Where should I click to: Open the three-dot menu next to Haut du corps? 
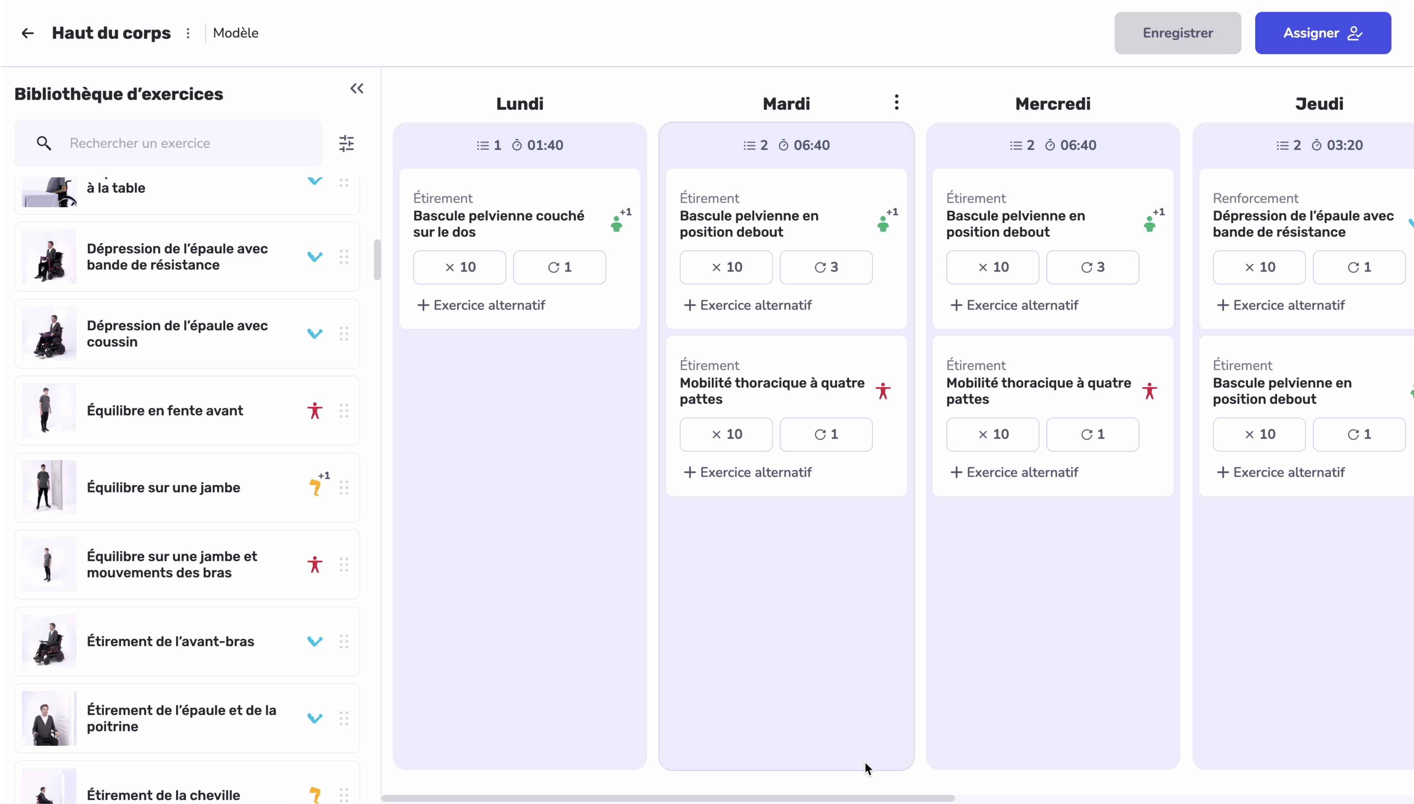point(188,32)
